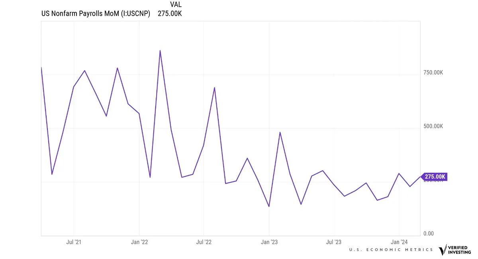Viewport: 478px width, 259px height.
Task: Click the VAL column header
Action: click(x=175, y=5)
